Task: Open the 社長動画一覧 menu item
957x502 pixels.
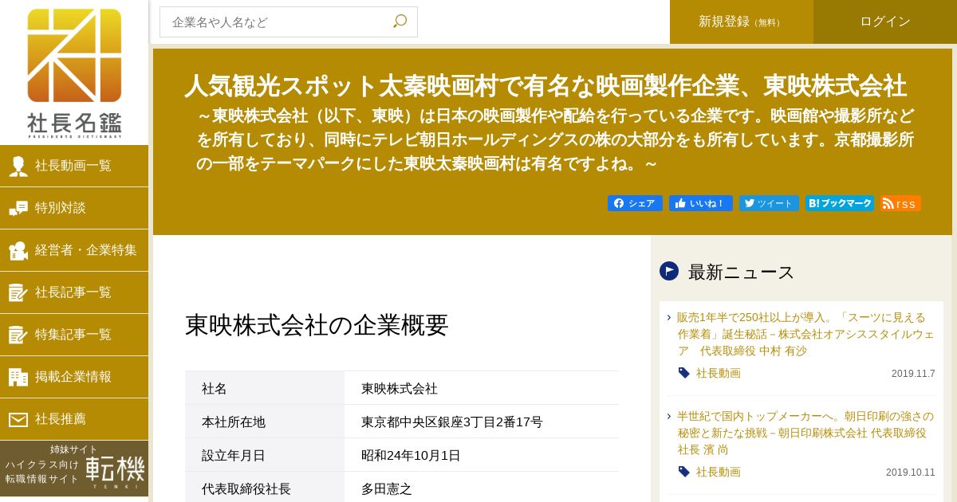Action: (74, 166)
